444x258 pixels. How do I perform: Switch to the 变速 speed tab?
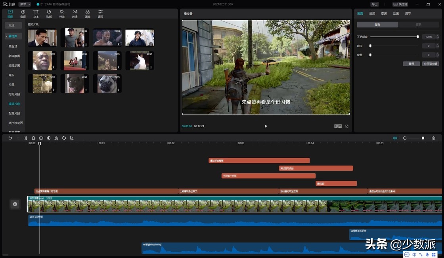point(384,13)
